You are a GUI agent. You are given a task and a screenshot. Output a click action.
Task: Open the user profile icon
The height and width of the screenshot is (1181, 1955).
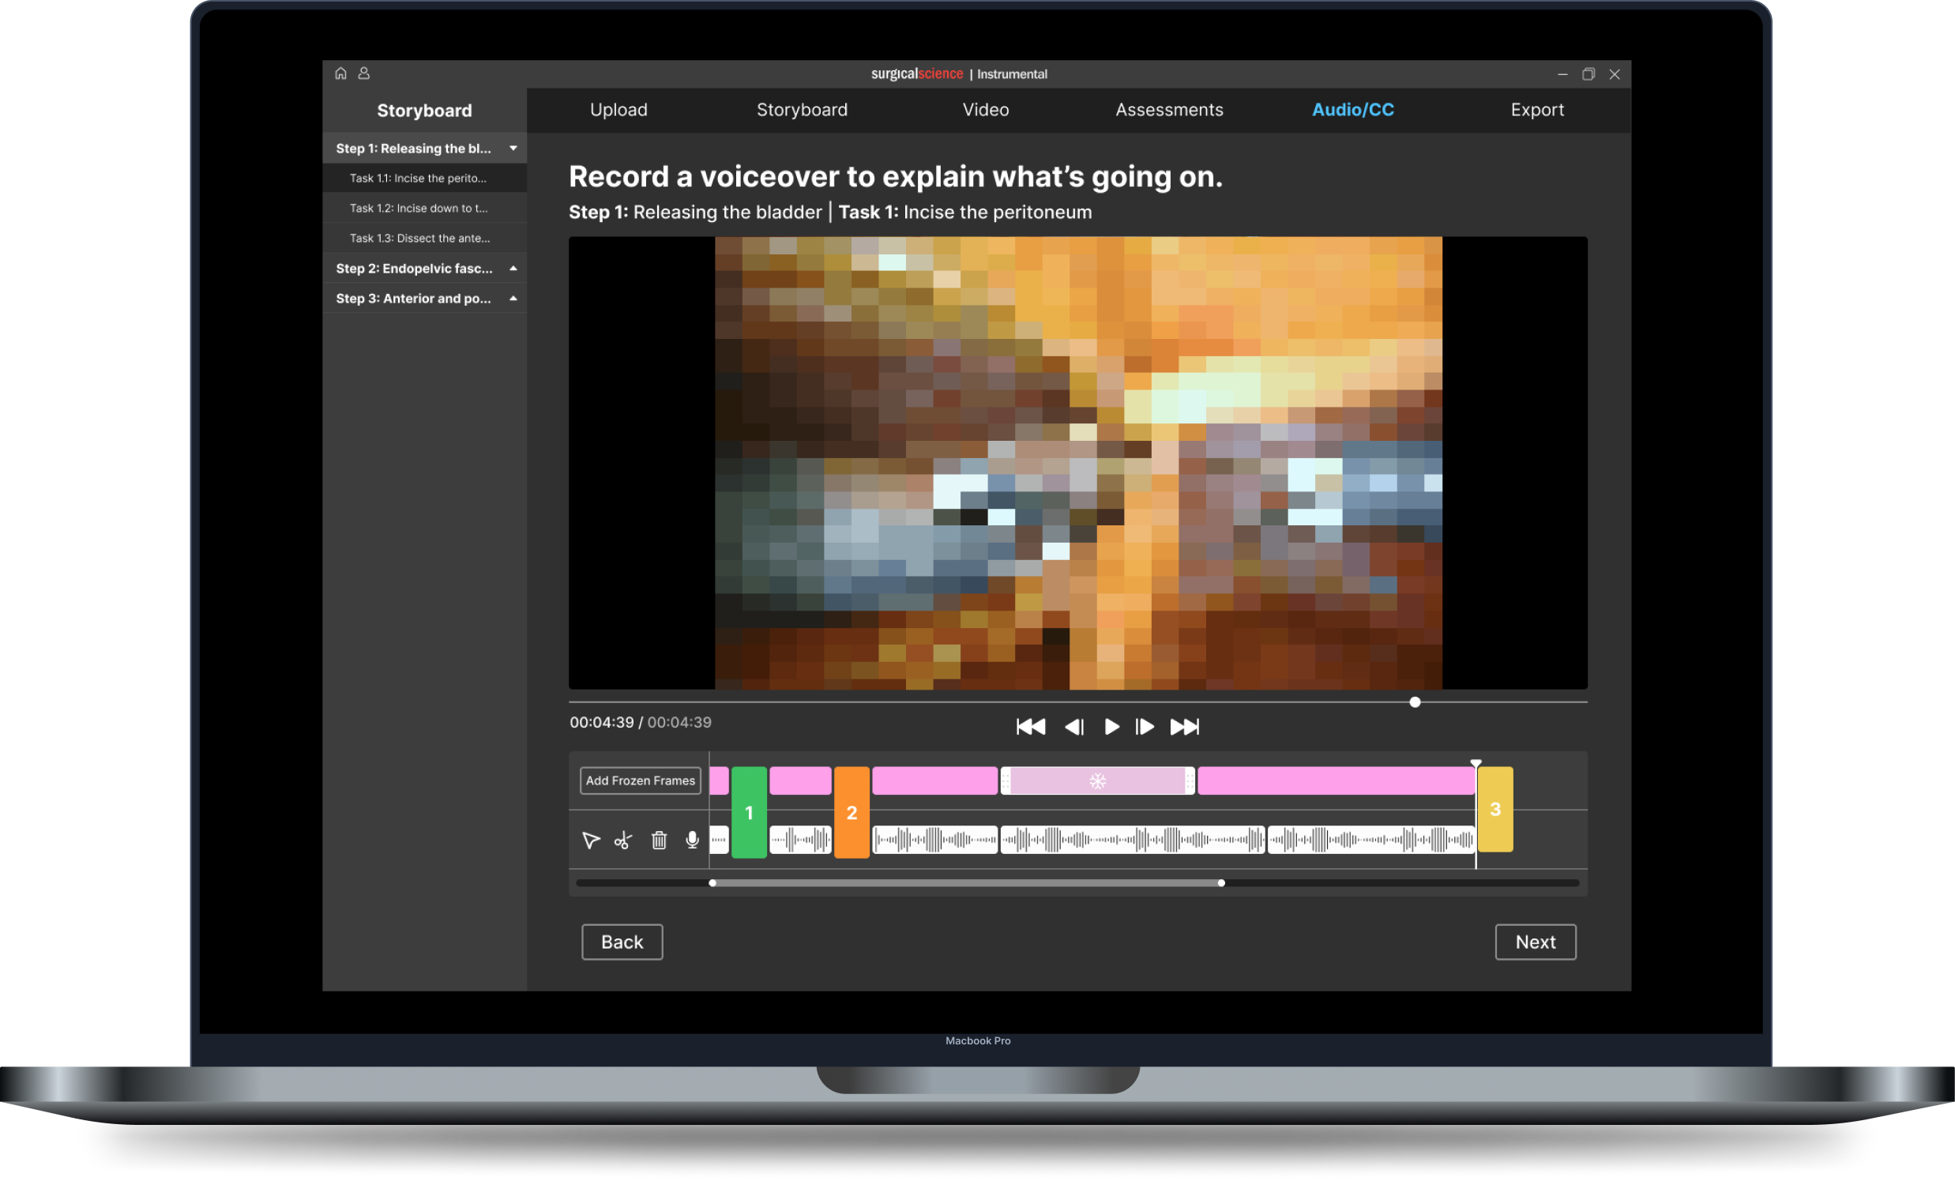tap(364, 73)
